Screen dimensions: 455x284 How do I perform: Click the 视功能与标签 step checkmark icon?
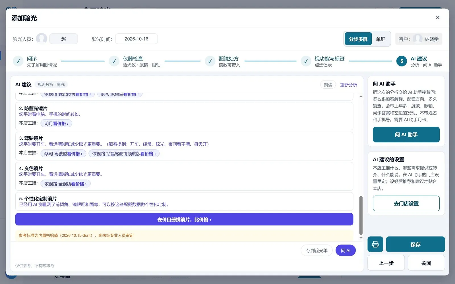pos(306,61)
